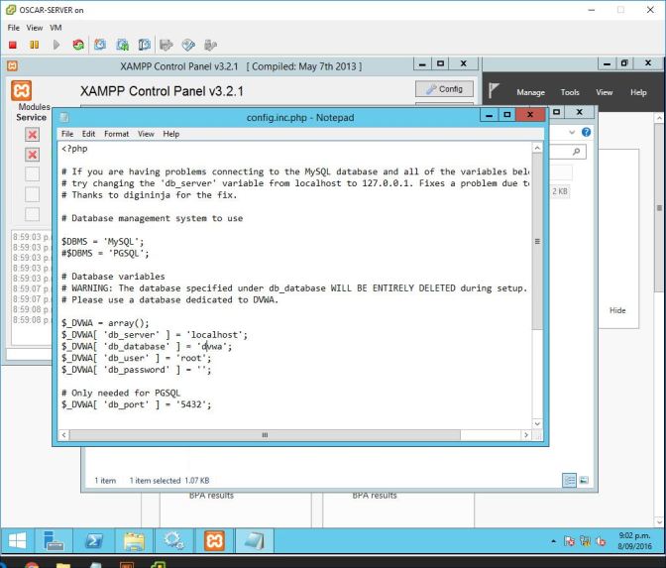
Task: Click the 'localhost' db_server value in Notepad
Action: (216, 335)
